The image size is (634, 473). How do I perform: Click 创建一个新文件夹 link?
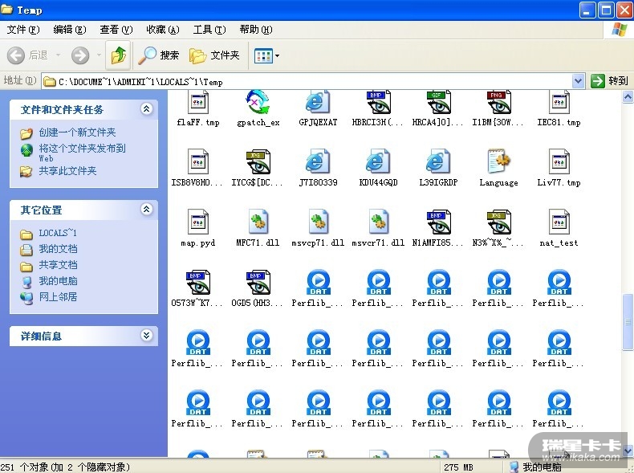click(77, 133)
